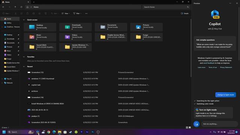The image size is (240, 135).
Task: Toggle the Details pane button
Action: coord(185,13)
